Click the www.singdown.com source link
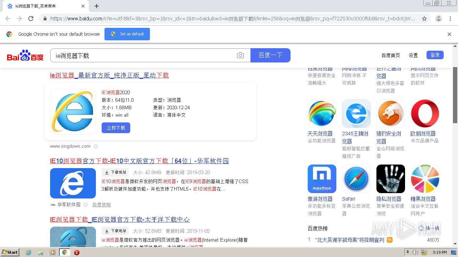This screenshot has height=257, width=458. [70, 146]
